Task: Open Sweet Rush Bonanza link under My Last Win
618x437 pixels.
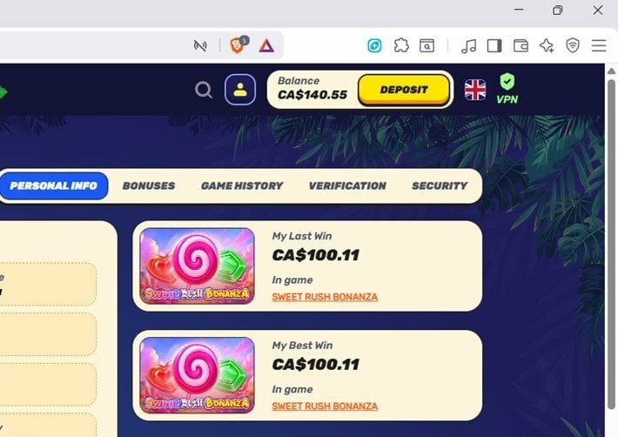Action: pyautogui.click(x=325, y=297)
